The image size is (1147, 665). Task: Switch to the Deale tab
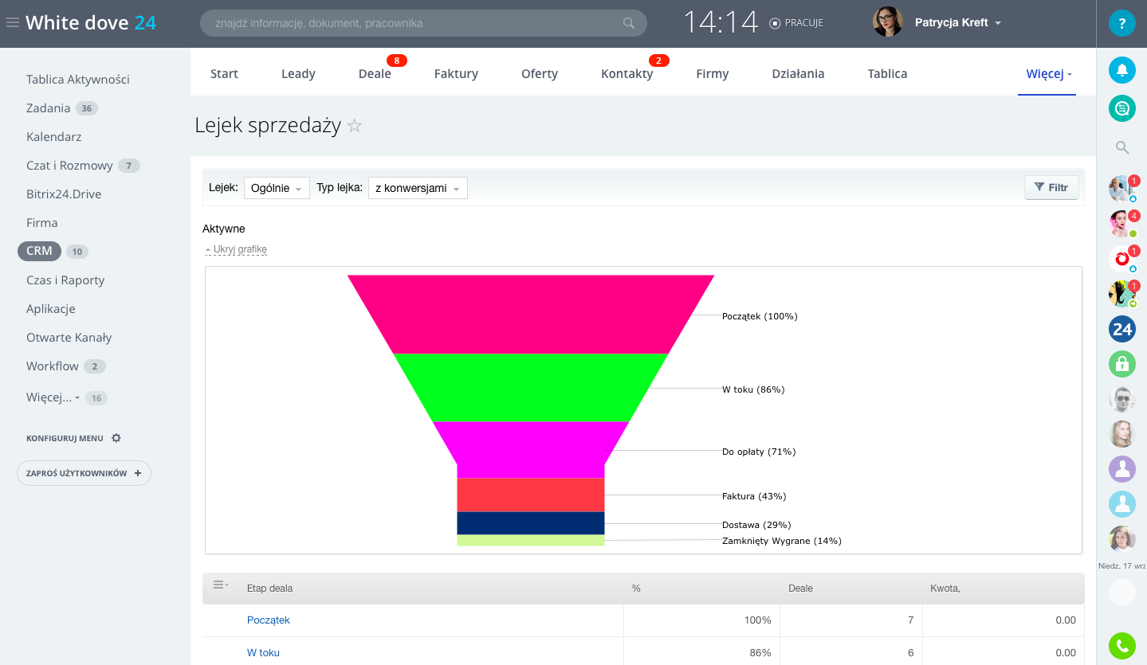coord(375,74)
